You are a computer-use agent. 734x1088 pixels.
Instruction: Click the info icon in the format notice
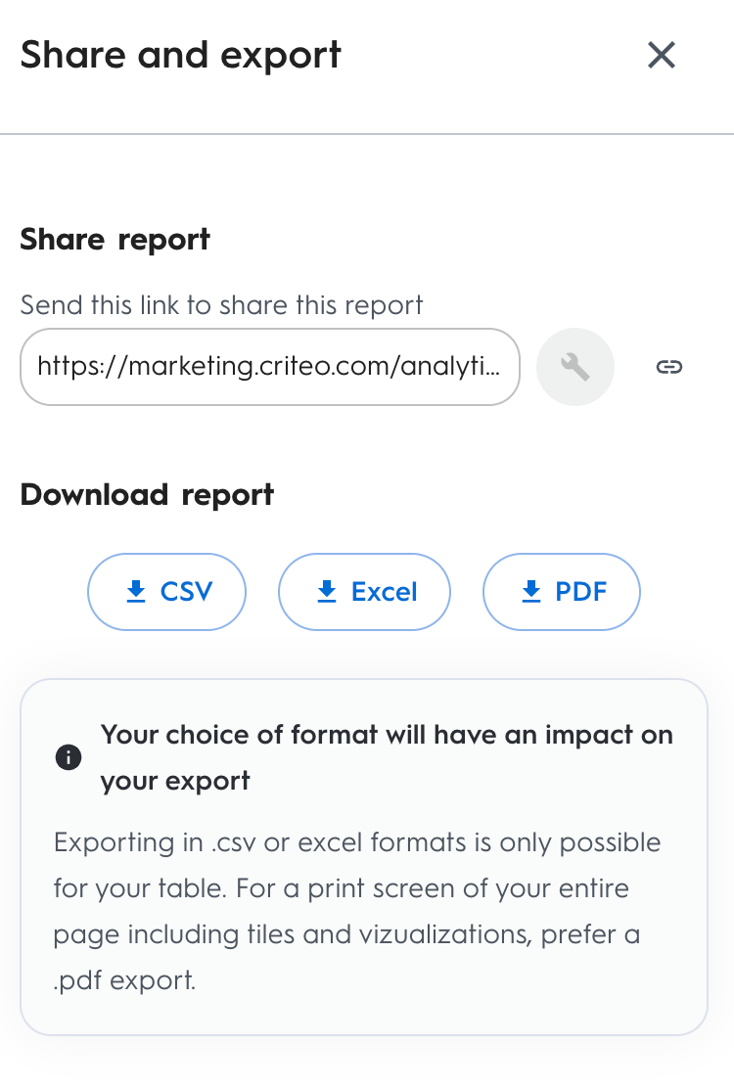point(69,757)
